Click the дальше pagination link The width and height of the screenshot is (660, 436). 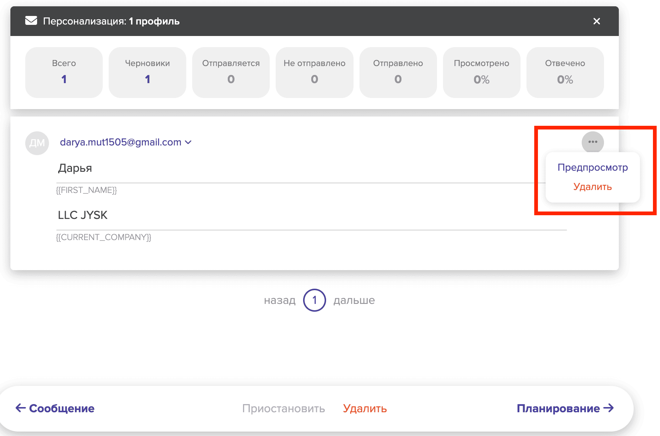click(354, 300)
